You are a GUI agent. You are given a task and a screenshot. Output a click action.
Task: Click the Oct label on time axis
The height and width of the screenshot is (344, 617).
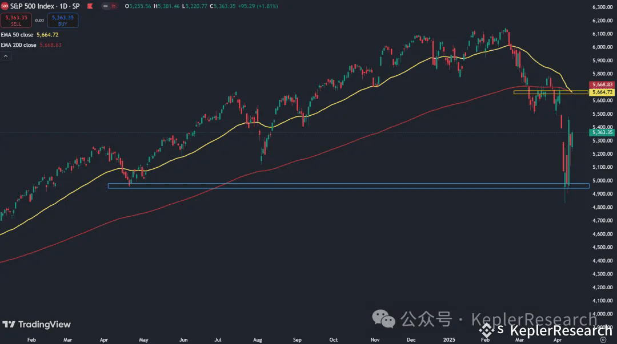click(x=333, y=339)
